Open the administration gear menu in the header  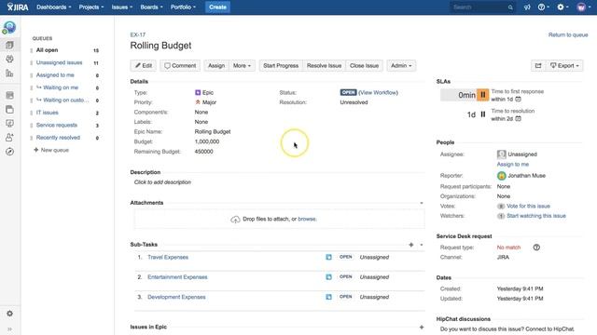tap(562, 7)
